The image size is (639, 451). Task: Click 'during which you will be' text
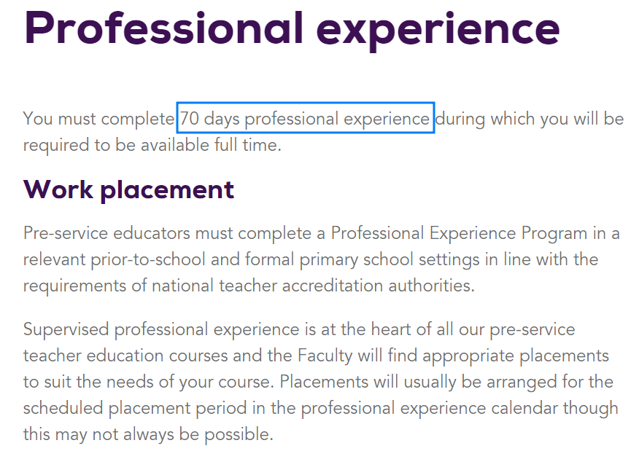point(530,119)
